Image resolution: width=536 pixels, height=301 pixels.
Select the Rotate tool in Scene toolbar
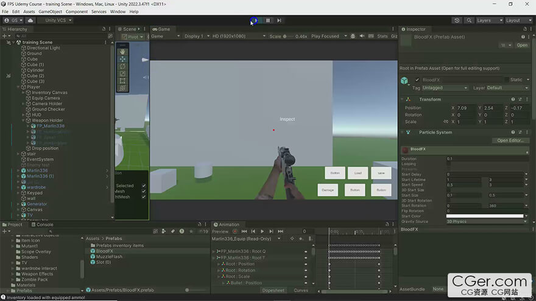122,66
